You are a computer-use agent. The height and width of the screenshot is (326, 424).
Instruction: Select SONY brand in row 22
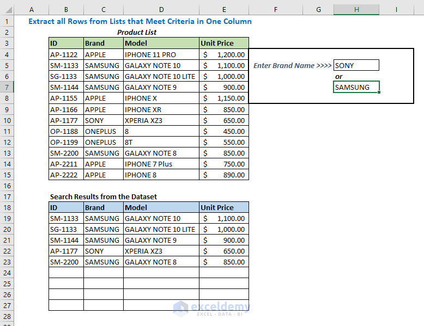[104, 251]
